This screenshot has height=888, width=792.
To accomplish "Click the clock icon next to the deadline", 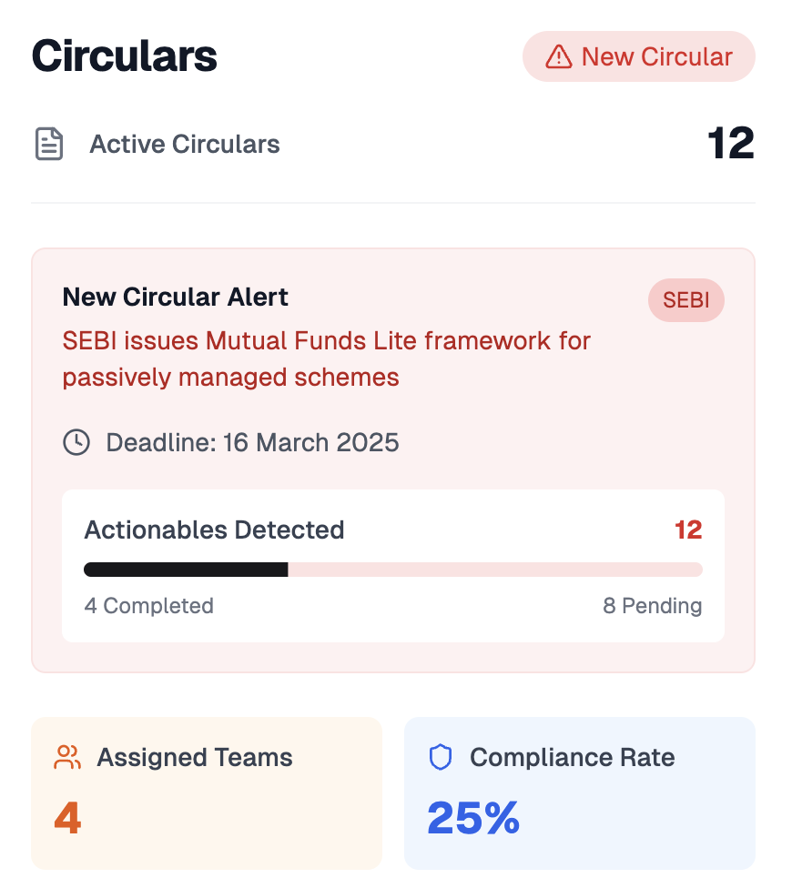I will click(x=76, y=443).
